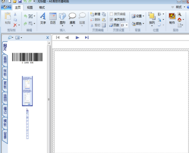Enable the 跨页编辑 checkbox

click(112, 14)
